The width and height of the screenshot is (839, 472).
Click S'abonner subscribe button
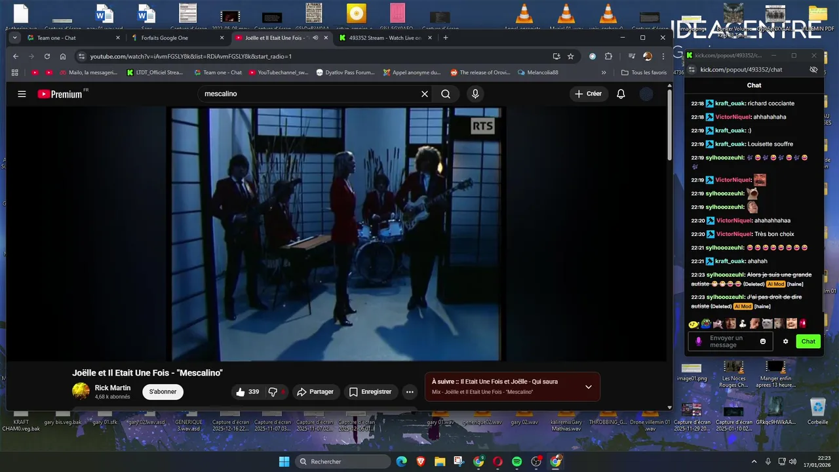click(x=163, y=392)
